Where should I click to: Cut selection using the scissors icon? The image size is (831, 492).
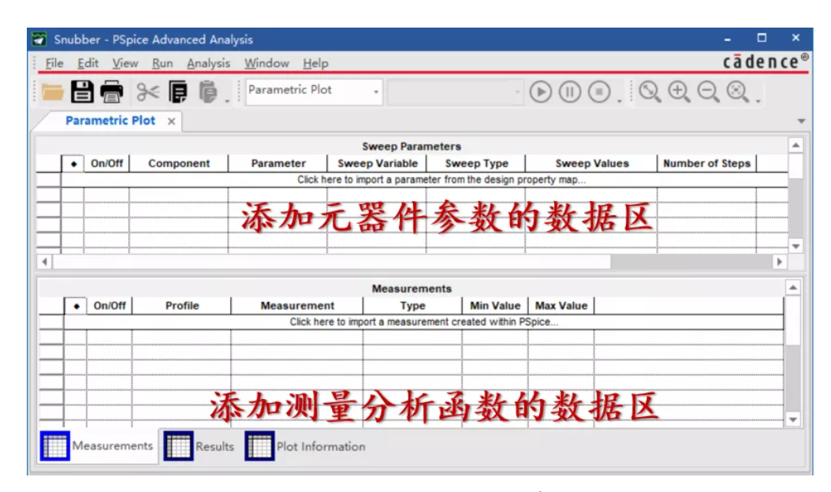148,91
